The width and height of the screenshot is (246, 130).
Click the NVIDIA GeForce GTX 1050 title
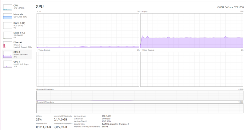228,7
